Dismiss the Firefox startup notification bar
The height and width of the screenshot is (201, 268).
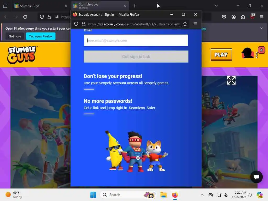261,28
